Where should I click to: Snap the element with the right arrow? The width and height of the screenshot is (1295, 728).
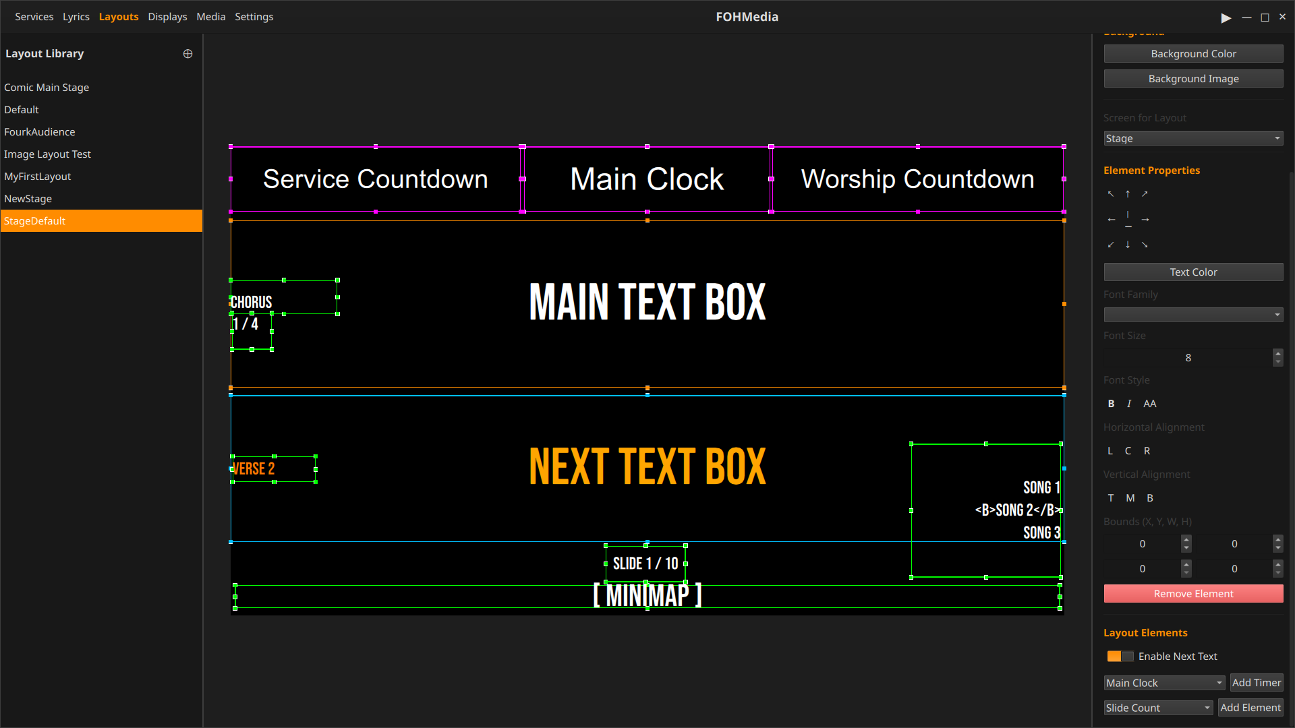pos(1145,220)
